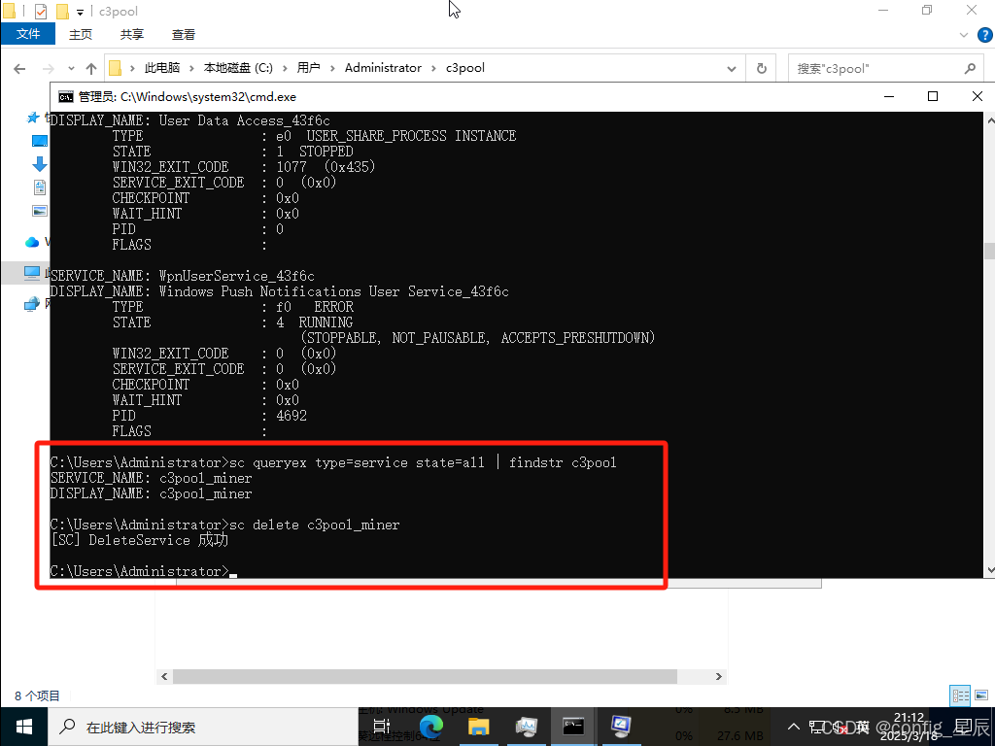Select Downloads arrow icon in navigation pane
Screen dimensions: 995x746
pos(39,164)
